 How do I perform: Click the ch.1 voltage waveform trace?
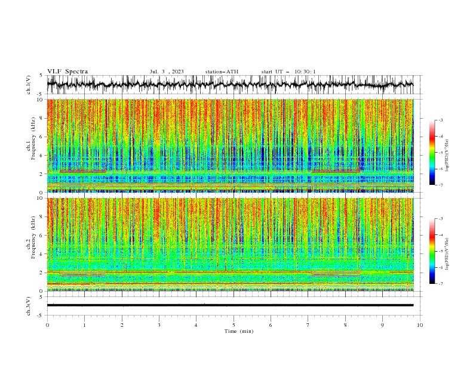click(230, 85)
